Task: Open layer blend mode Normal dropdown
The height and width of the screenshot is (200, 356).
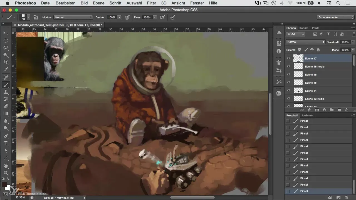Action: click(305, 42)
